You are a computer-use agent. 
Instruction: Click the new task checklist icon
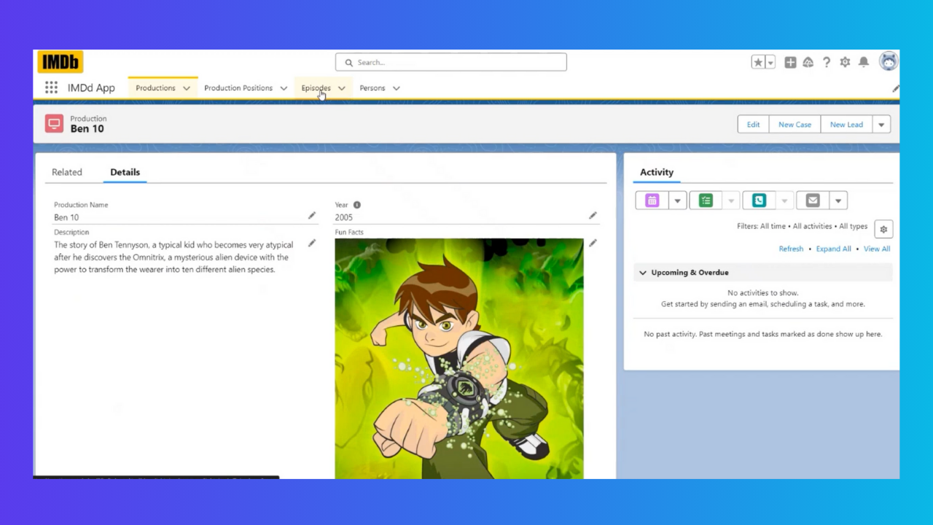(706, 201)
